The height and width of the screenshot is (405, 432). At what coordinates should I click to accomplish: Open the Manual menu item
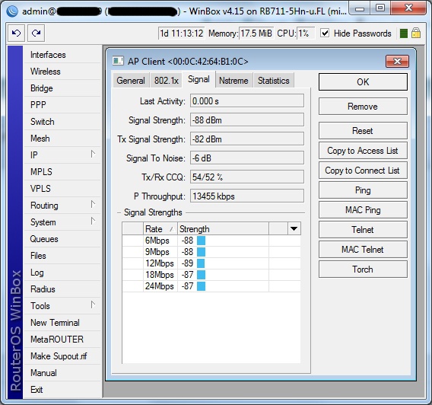pos(62,373)
